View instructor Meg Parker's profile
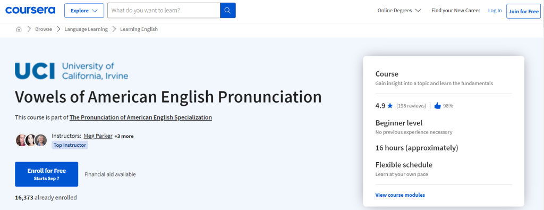The image size is (544, 210). click(x=98, y=136)
